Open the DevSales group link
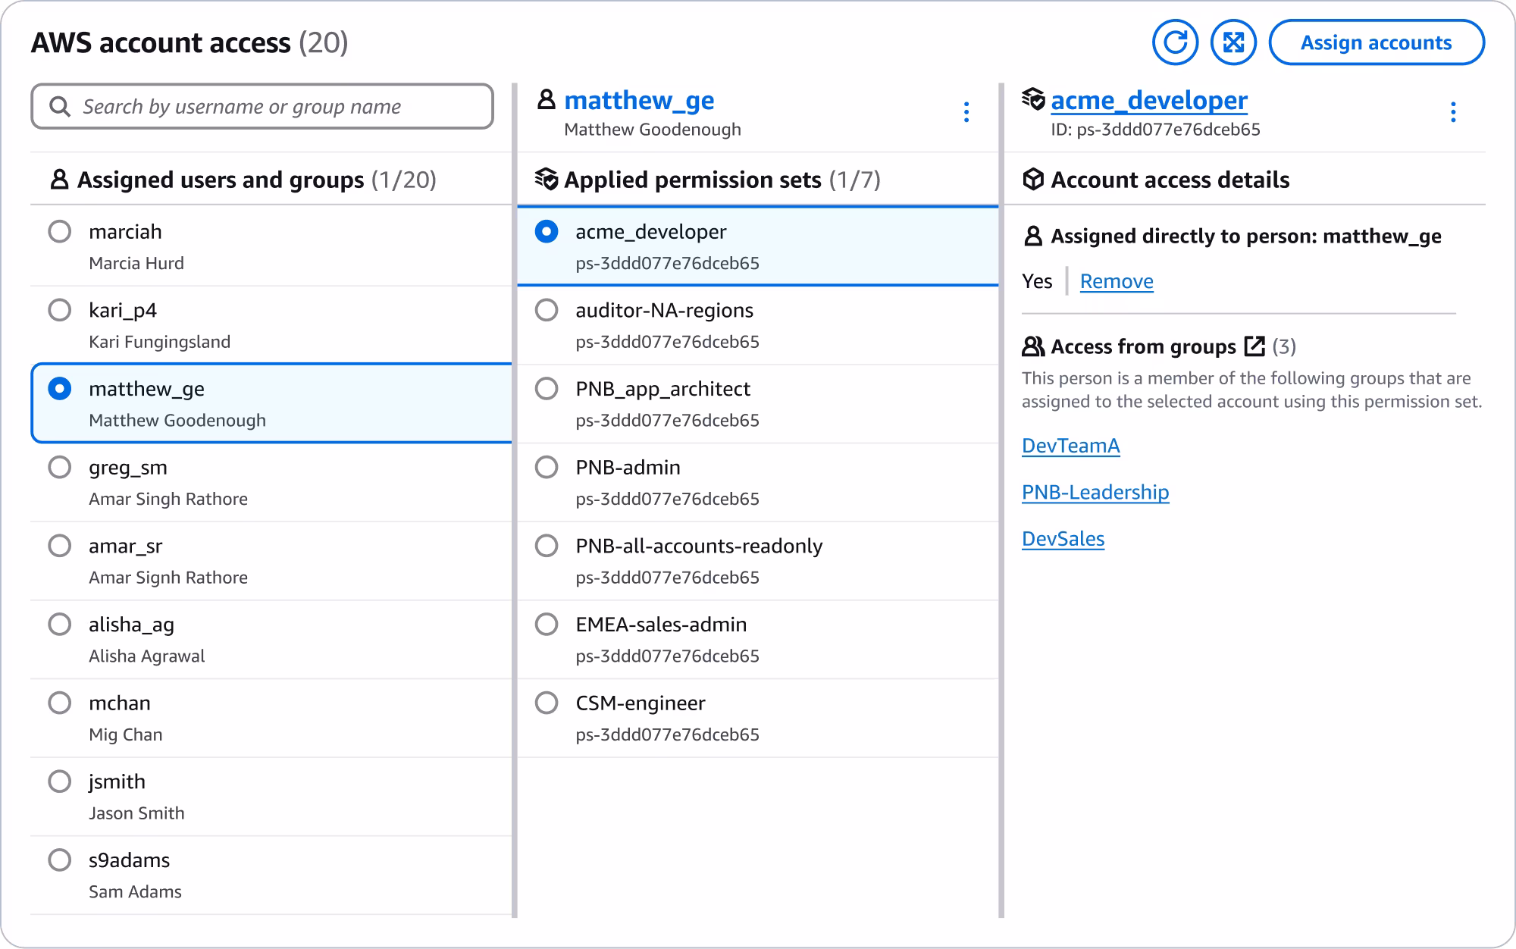 (1063, 539)
